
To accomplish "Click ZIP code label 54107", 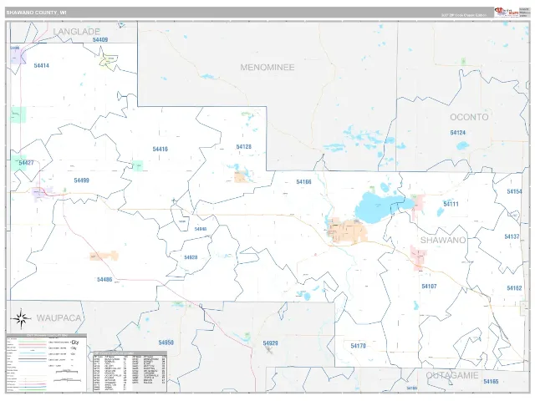I will click(429, 287).
